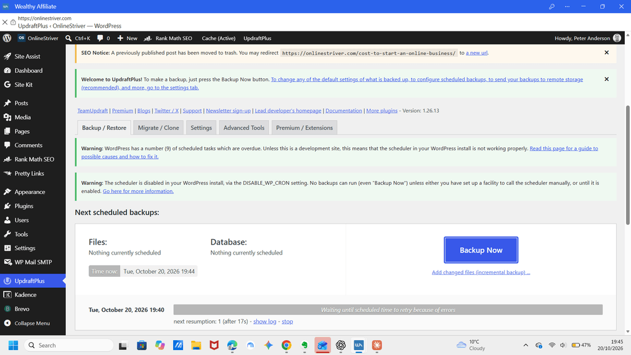Open File Explorer from the taskbar
Screen dimensions: 631x355
[196, 345]
